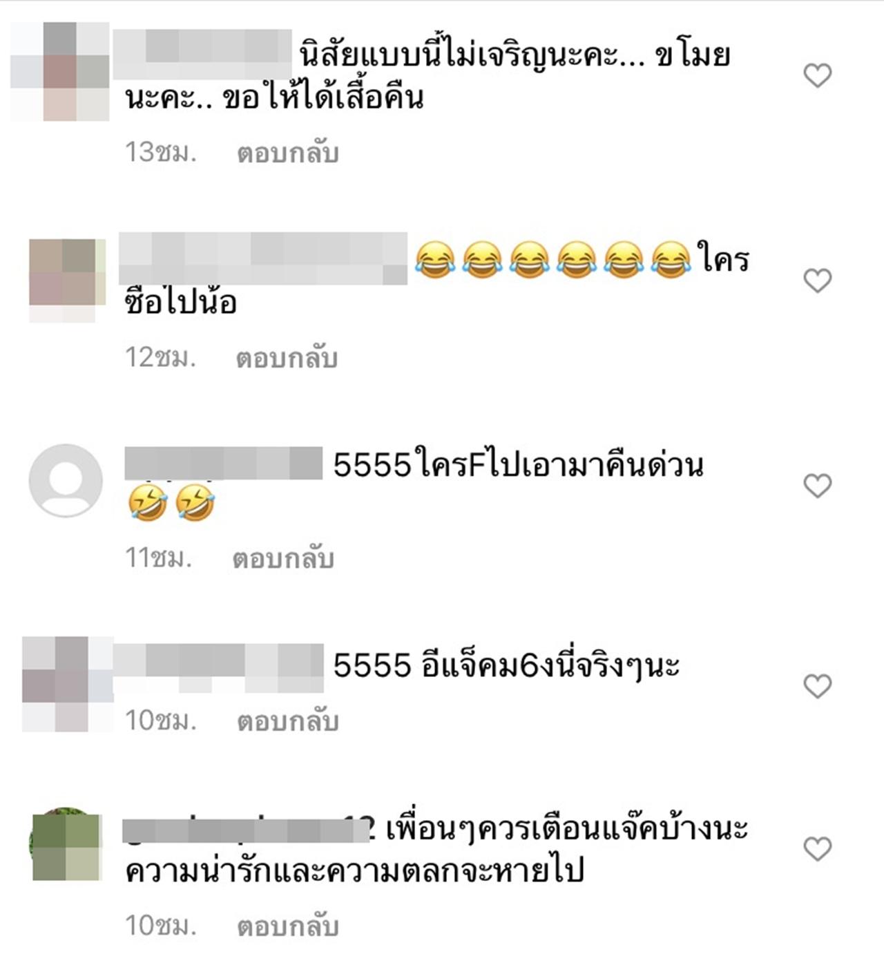Heart the '5555 อีแจ็คม6' comment
The width and height of the screenshot is (884, 961).
tap(818, 686)
